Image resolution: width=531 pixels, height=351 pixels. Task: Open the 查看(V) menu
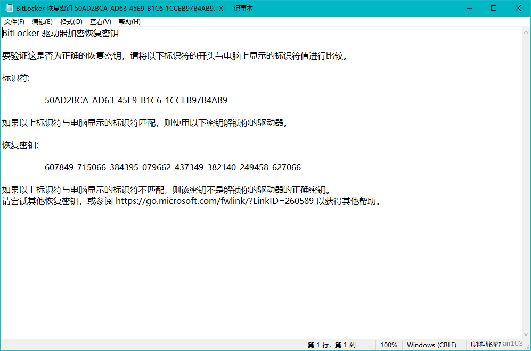(100, 22)
